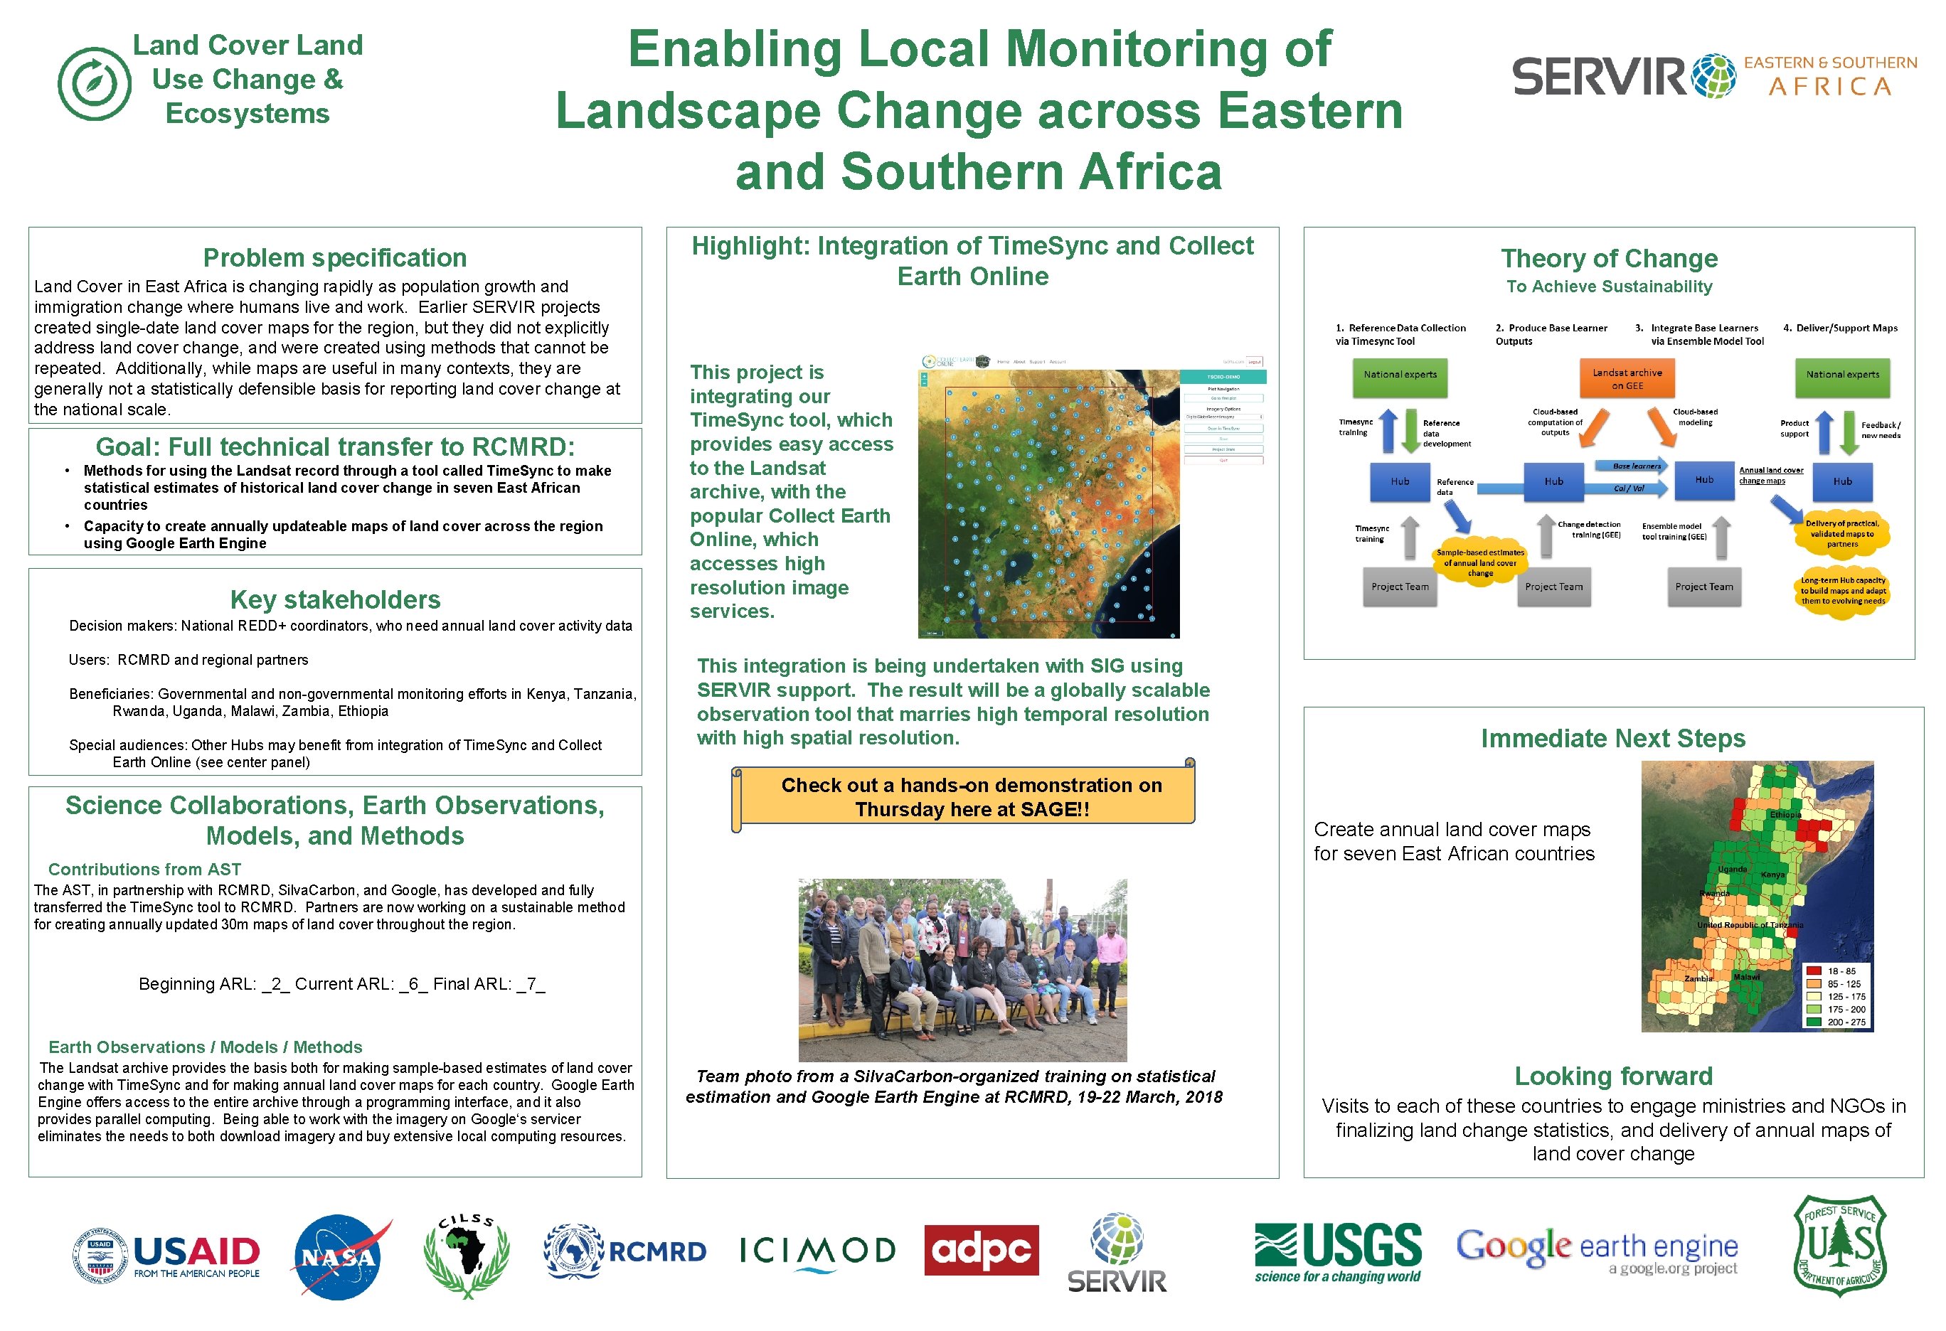The height and width of the screenshot is (1331, 1946).
Task: Click the map zoom-out minus control
Action: [925, 384]
